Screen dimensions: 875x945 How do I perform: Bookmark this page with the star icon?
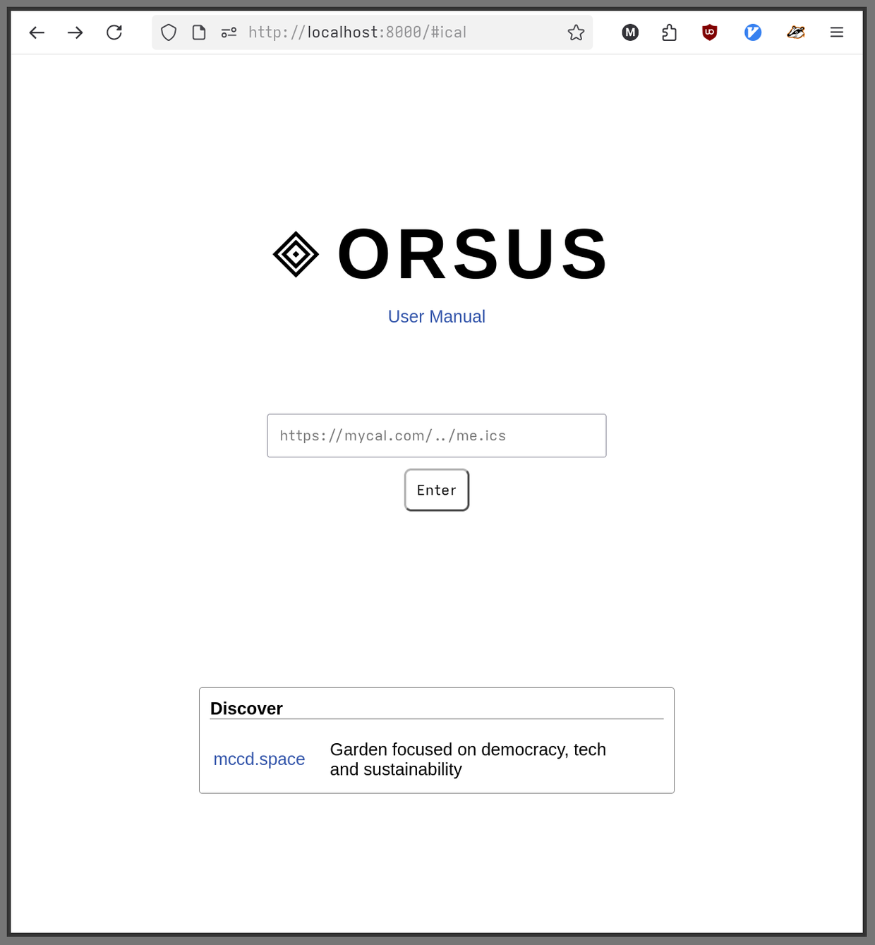576,32
